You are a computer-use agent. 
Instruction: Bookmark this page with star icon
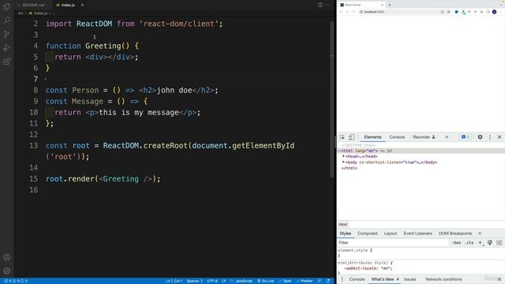coord(448,12)
